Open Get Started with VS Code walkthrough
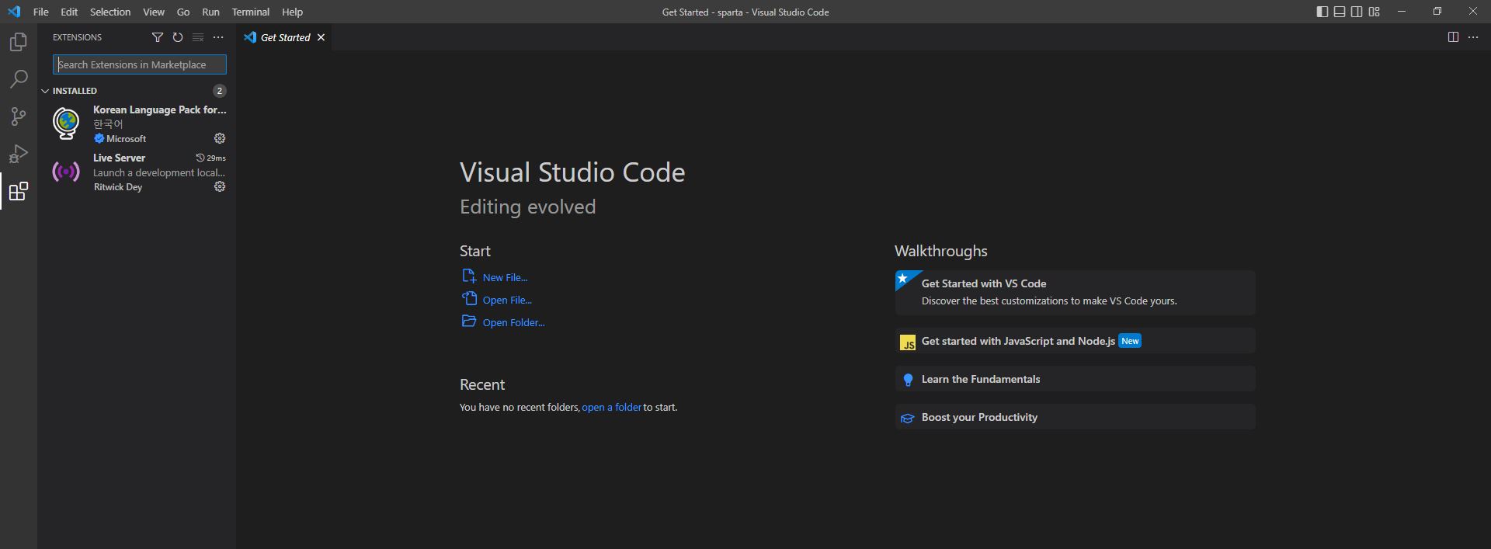1491x549 pixels. [1075, 292]
